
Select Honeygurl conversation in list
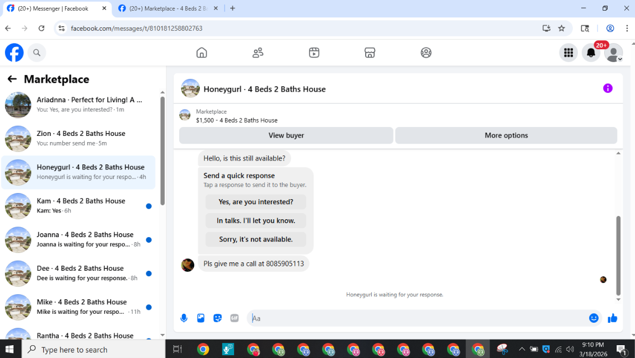click(x=78, y=172)
